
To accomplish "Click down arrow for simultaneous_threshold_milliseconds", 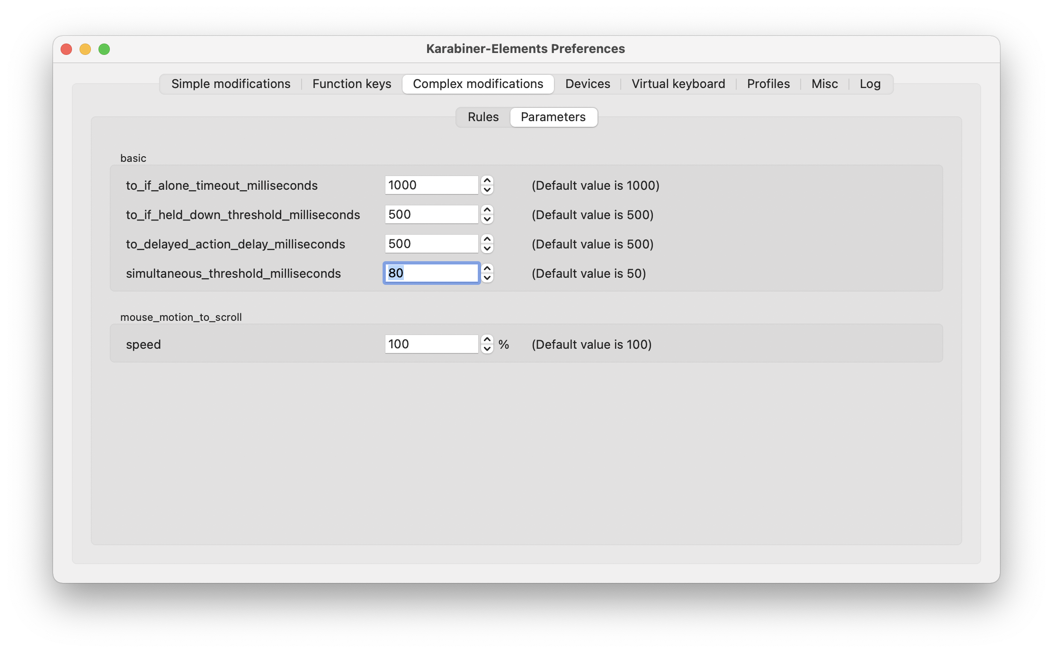I will point(487,278).
